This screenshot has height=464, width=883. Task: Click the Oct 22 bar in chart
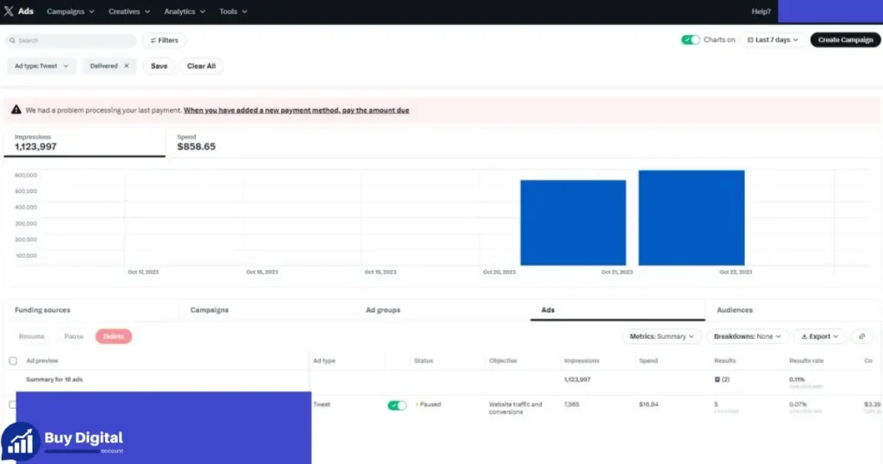pyautogui.click(x=691, y=218)
